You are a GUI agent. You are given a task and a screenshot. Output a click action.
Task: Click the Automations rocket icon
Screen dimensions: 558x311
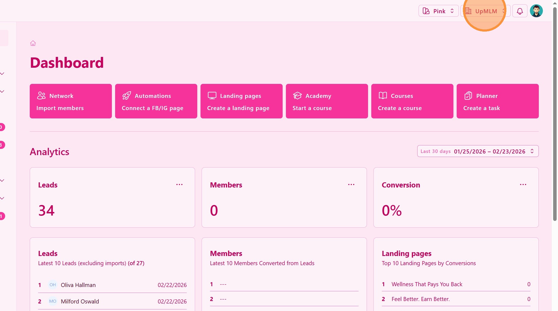click(x=126, y=96)
